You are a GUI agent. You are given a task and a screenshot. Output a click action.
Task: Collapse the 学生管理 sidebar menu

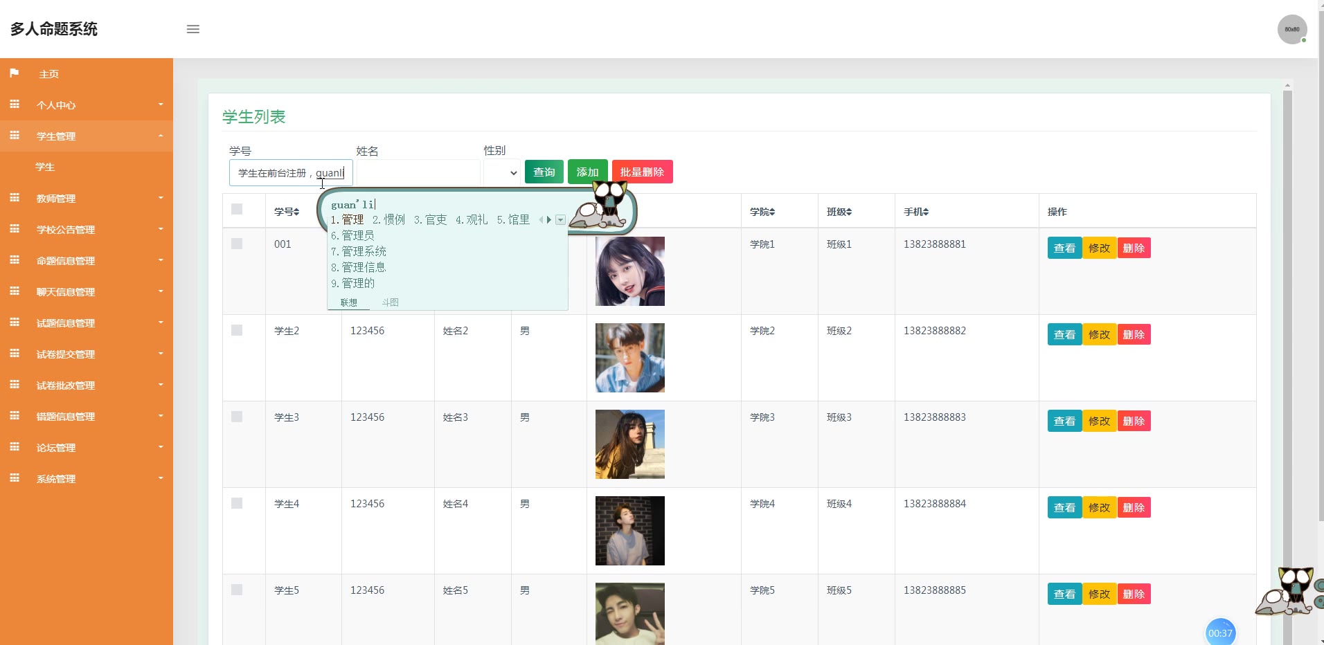click(x=87, y=136)
